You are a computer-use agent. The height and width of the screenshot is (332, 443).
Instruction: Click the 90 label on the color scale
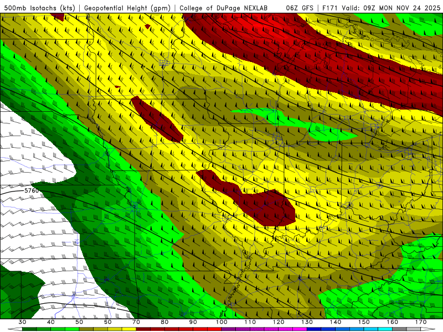(x=193, y=322)
